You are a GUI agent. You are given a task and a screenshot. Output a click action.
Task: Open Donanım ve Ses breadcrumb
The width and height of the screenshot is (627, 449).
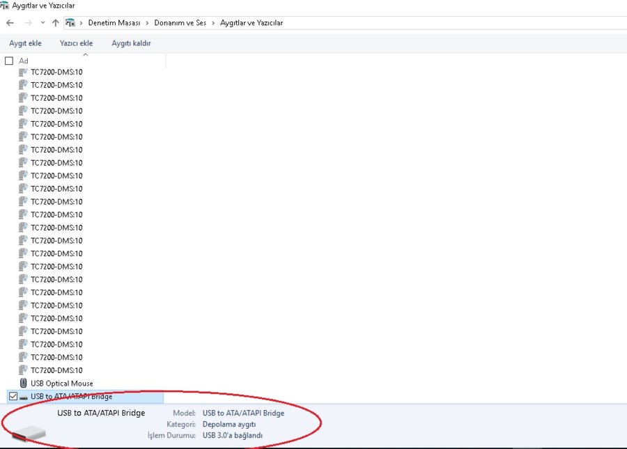(180, 23)
